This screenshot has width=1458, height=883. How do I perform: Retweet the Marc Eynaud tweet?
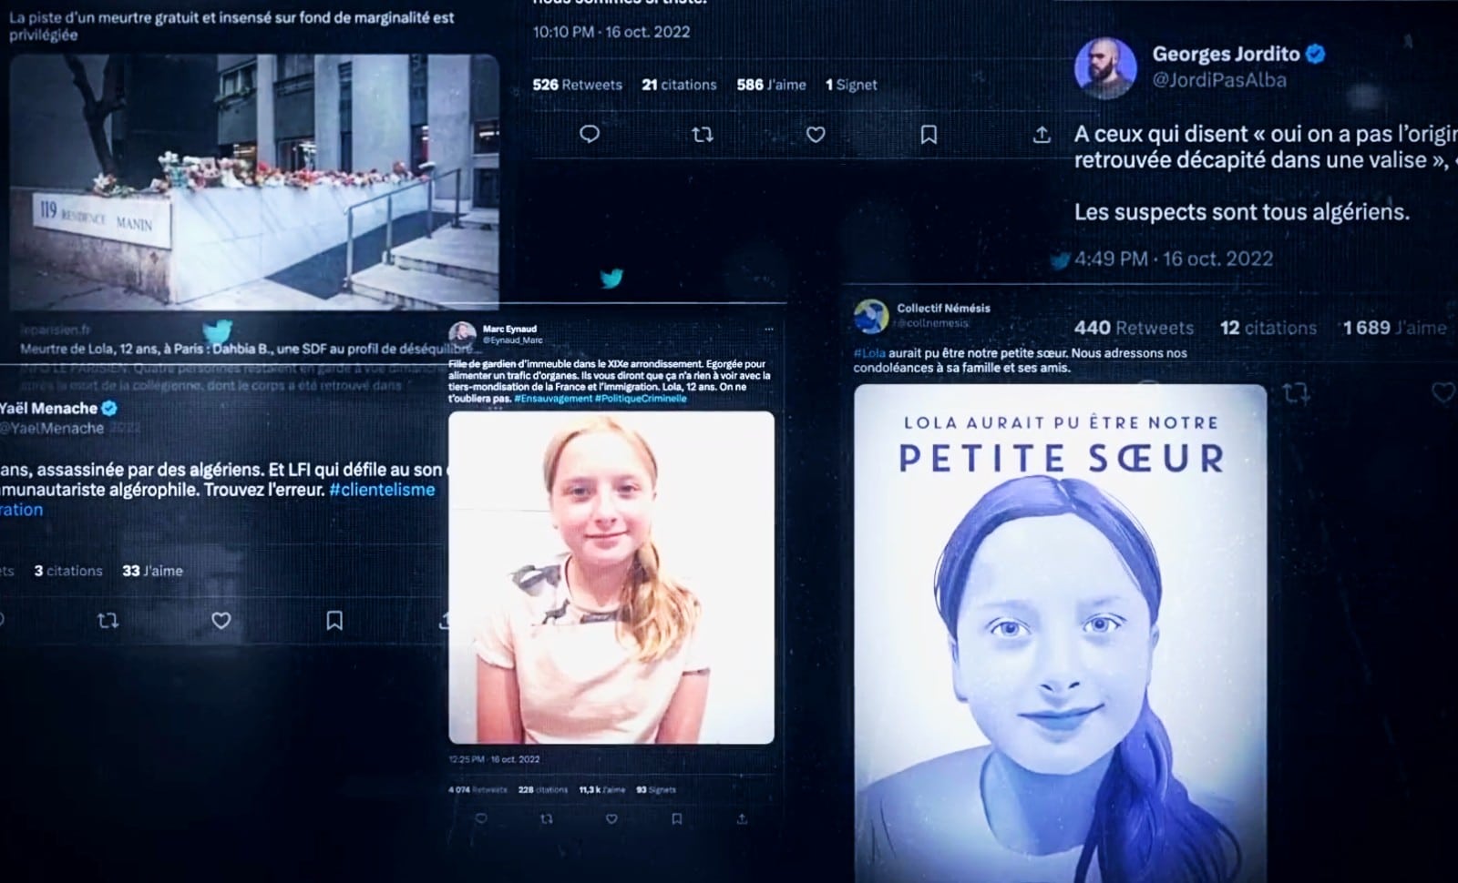547,818
